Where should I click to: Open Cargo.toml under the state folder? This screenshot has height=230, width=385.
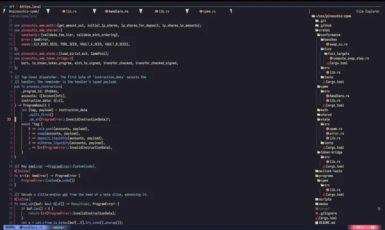point(335,147)
